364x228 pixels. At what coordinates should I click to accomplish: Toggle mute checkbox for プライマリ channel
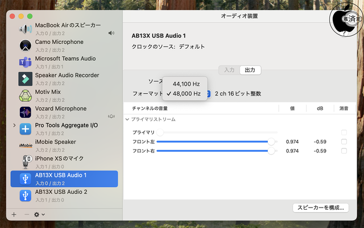(x=344, y=132)
